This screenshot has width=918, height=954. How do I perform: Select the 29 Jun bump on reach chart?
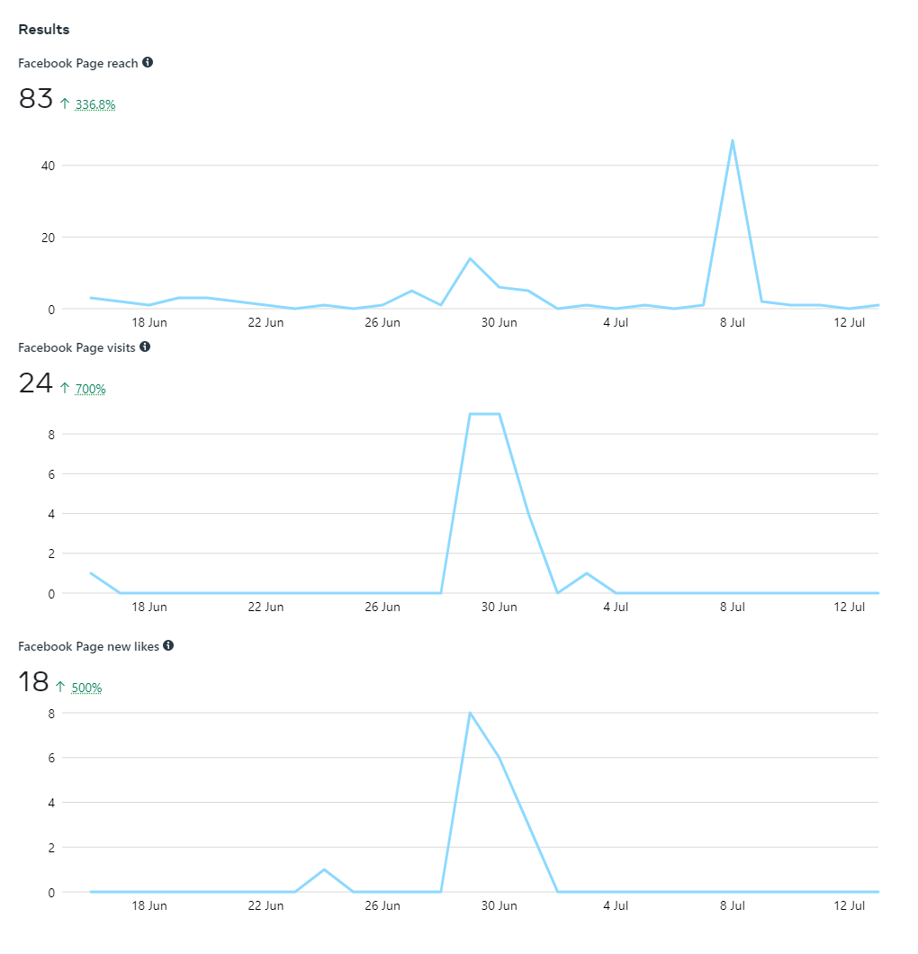470,259
